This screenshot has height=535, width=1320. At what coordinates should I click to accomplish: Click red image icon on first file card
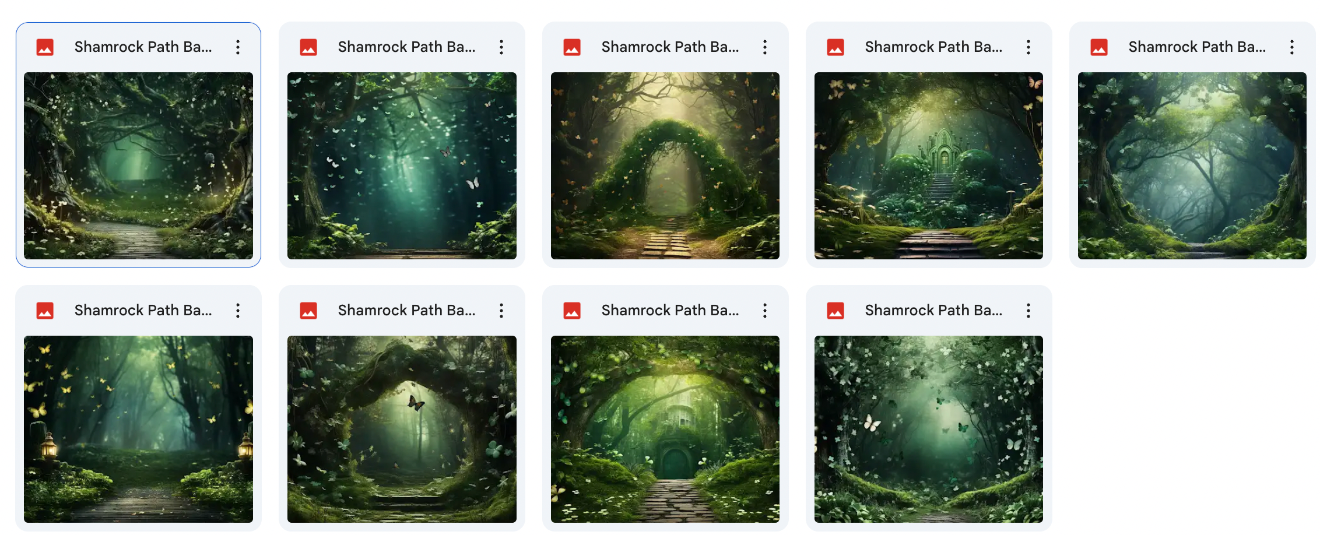click(45, 47)
